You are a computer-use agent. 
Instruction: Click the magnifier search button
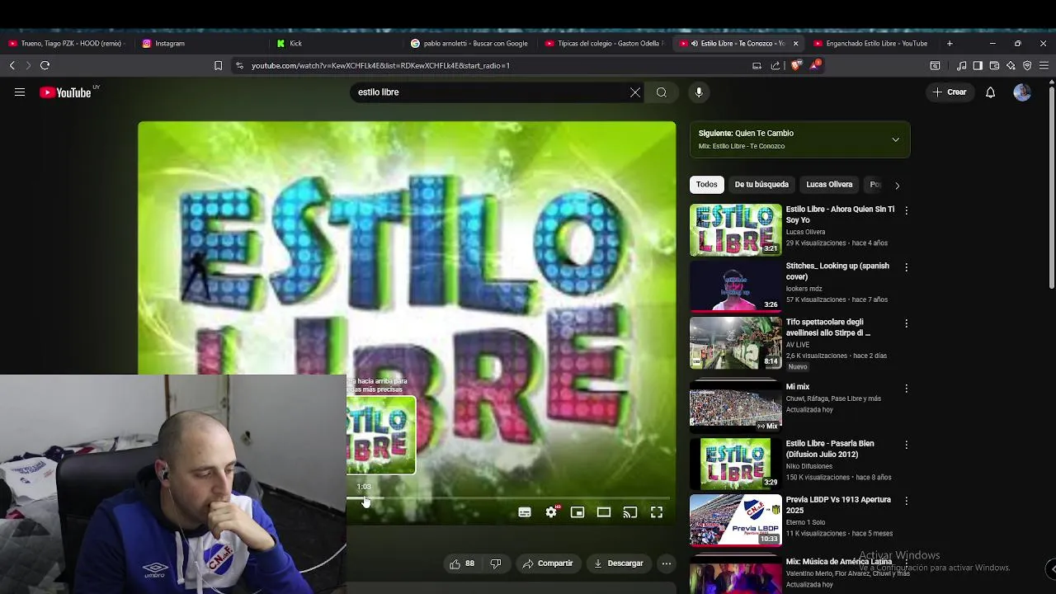[x=662, y=92]
